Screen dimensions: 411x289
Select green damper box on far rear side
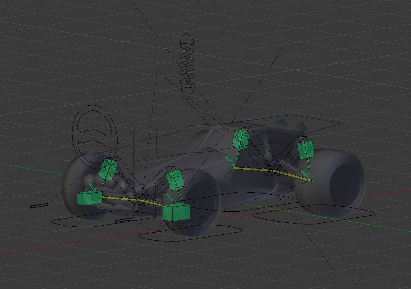pyautogui.click(x=241, y=139)
